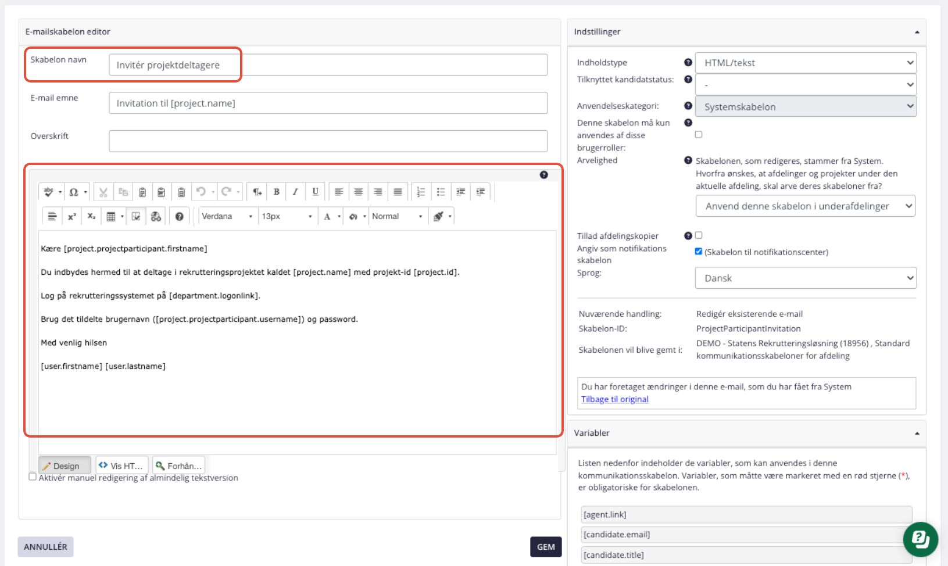Screen dimensions: 948x566
Task: Underline the selected text
Action: click(x=315, y=192)
